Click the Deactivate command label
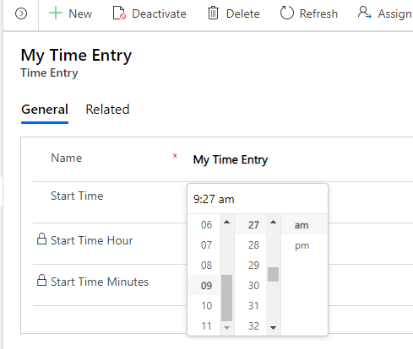Image resolution: width=413 pixels, height=349 pixels. pyautogui.click(x=159, y=13)
